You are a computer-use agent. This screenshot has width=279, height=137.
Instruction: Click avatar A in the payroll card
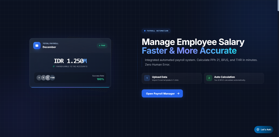tap(39, 78)
